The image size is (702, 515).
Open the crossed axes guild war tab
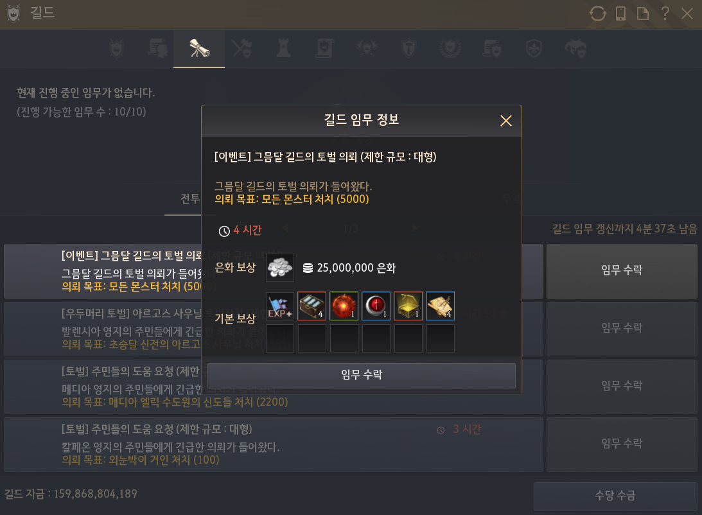pos(241,48)
